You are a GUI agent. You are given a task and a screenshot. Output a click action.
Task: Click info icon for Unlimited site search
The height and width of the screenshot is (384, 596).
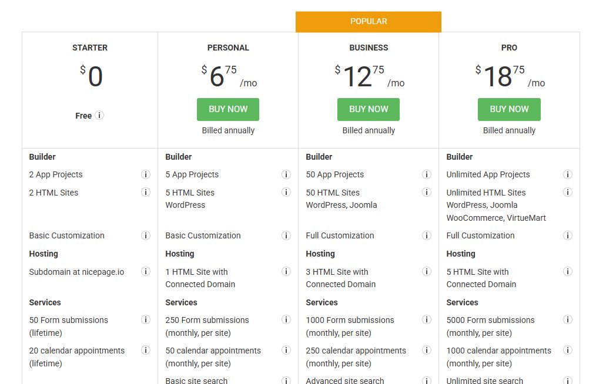click(568, 380)
